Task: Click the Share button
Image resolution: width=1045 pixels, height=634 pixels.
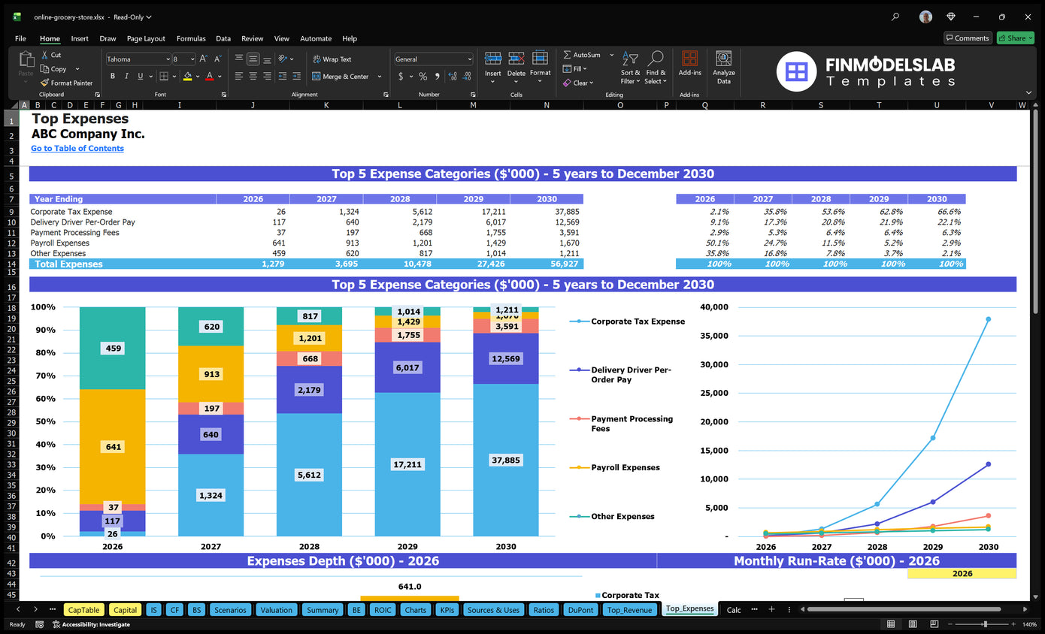Action: coord(1014,38)
